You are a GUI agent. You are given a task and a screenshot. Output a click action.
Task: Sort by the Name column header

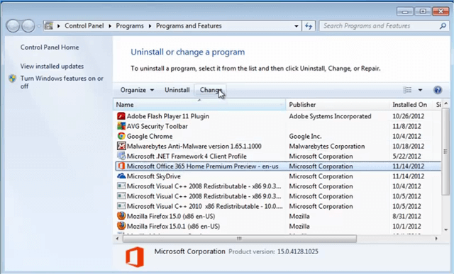click(x=199, y=104)
